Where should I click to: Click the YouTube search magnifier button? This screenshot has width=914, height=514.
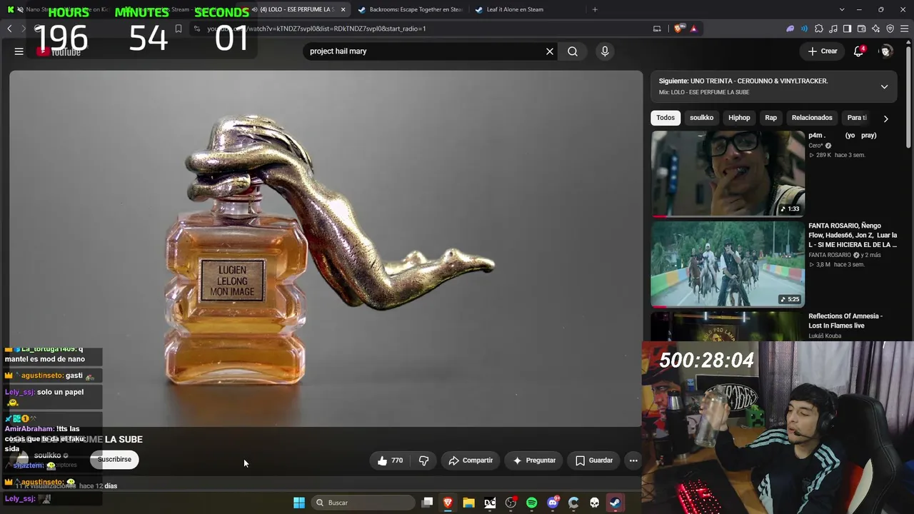tap(573, 51)
